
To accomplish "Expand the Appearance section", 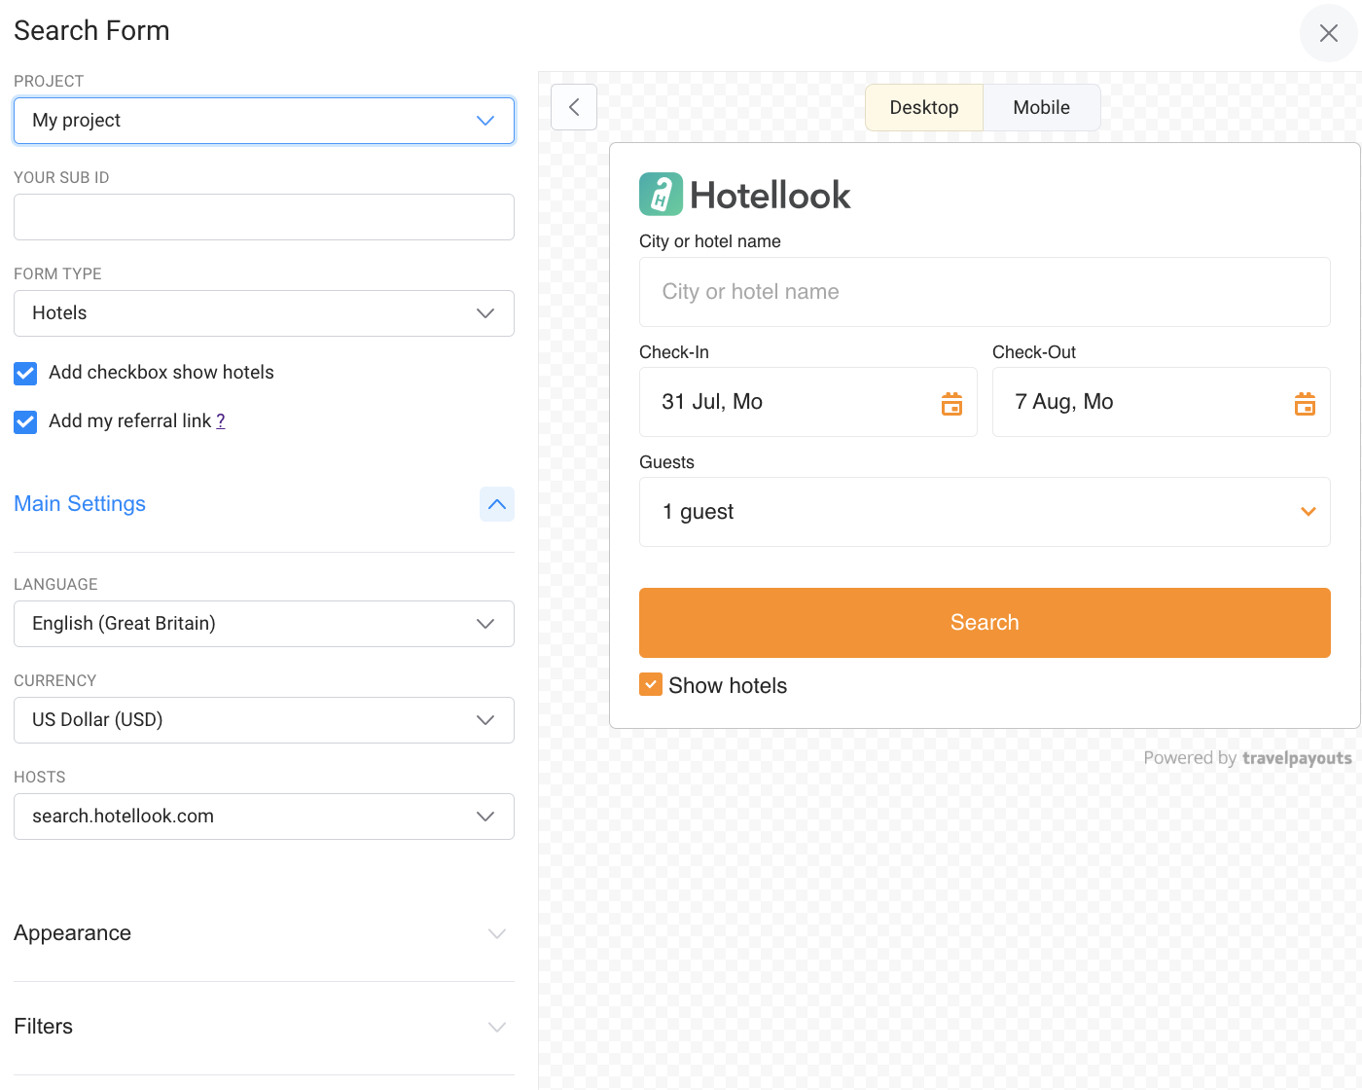I will (x=264, y=933).
